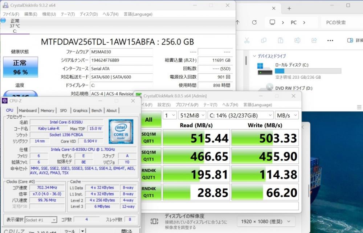Click the PCの検索 search box
The width and height of the screenshot is (363, 233).
point(342,23)
